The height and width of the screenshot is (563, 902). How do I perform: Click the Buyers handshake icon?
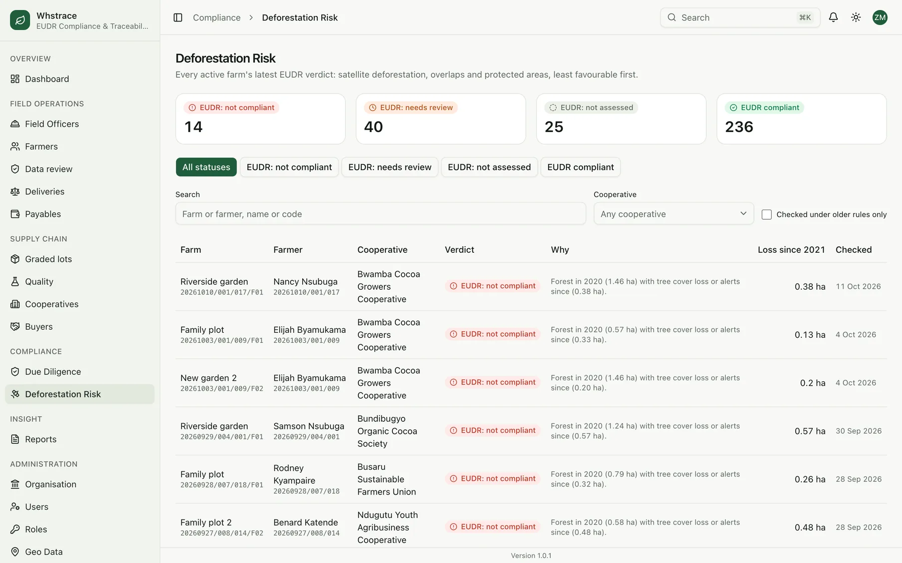tap(15, 327)
